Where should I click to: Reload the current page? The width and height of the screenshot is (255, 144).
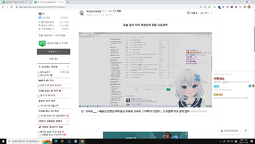(11, 7)
